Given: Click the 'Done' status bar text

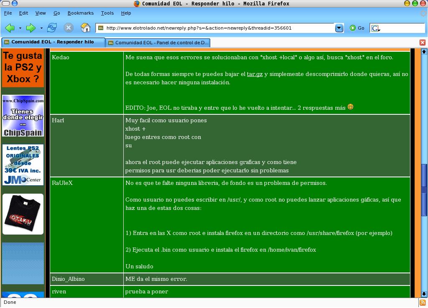Looking at the screenshot, I should 10,302.
